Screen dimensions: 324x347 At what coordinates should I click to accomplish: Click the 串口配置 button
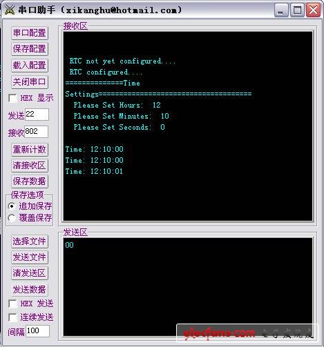[x=30, y=33]
